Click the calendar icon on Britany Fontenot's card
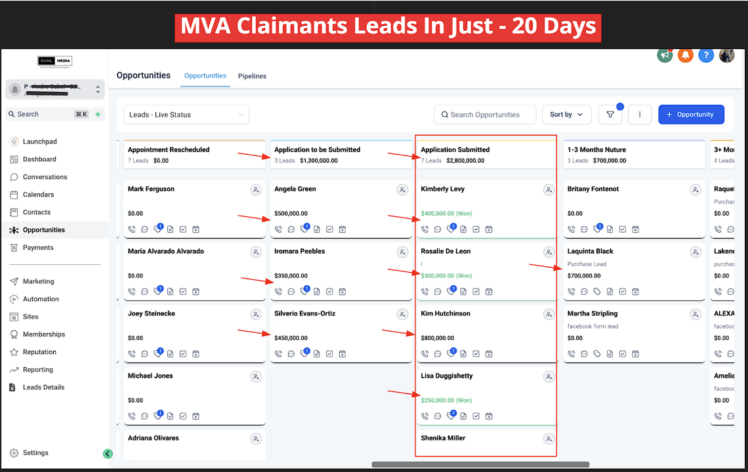The image size is (748, 472). click(635, 229)
